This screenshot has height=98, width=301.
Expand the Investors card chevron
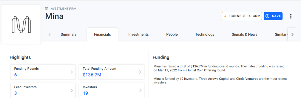[x=140, y=90]
